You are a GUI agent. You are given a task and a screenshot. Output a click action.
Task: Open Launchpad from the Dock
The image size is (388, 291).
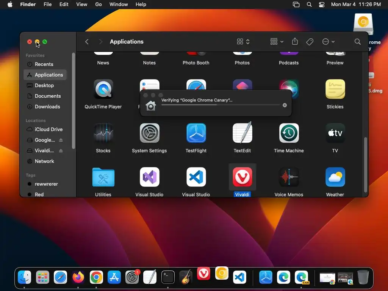tap(42, 277)
